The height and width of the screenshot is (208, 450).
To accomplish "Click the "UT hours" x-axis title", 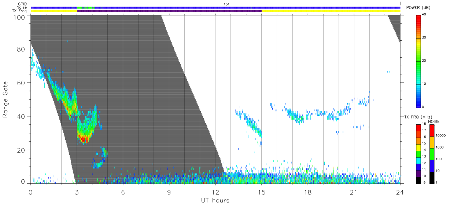I will pos(215,200).
